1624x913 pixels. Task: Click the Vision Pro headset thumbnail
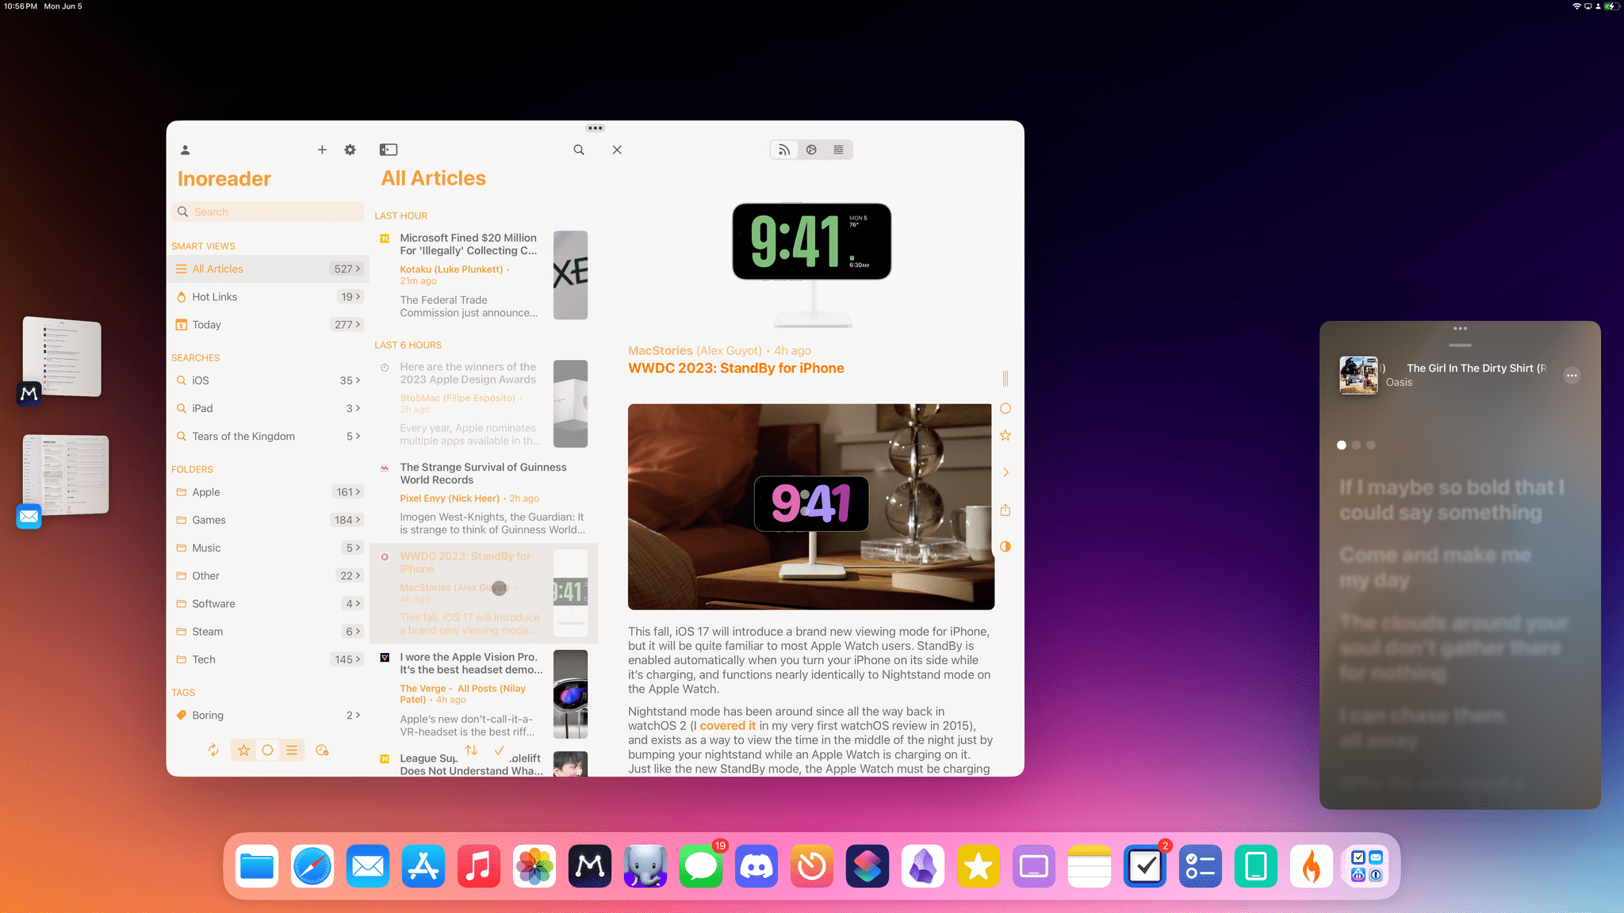pos(570,694)
